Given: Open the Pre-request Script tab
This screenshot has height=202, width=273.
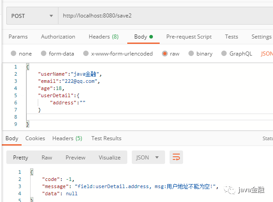Looking at the screenshot, I should 189,37.
